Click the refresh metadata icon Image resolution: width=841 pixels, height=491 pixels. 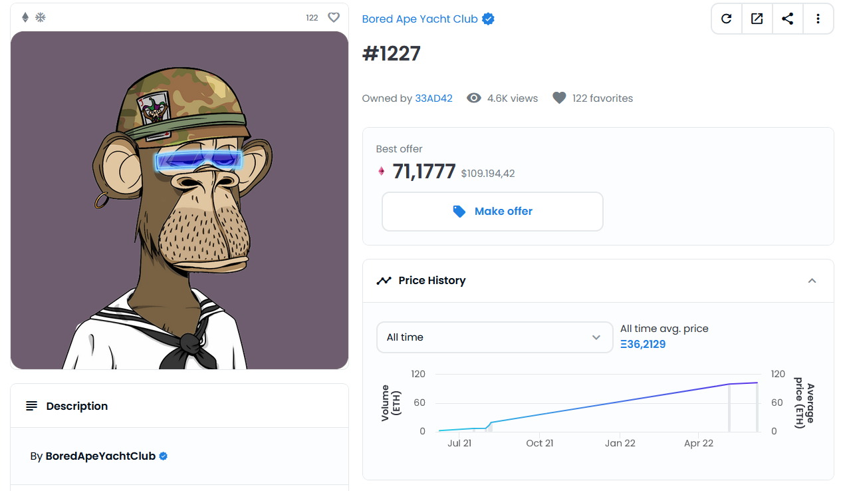(726, 19)
